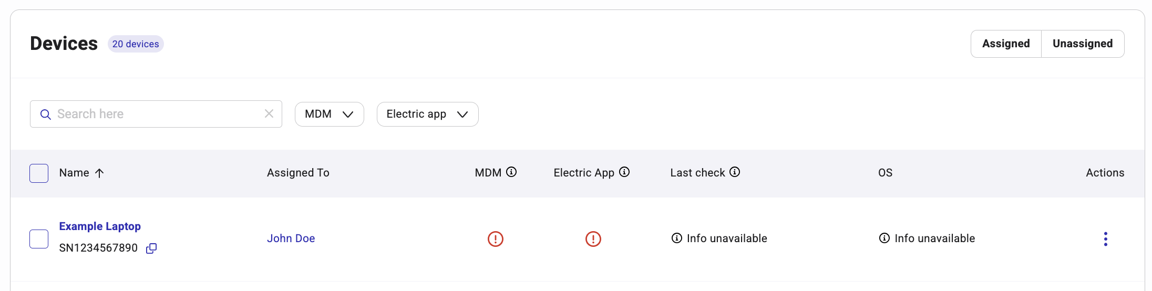Toggle the select-all header checkbox
Image resolution: width=1152 pixels, height=291 pixels.
(x=39, y=173)
